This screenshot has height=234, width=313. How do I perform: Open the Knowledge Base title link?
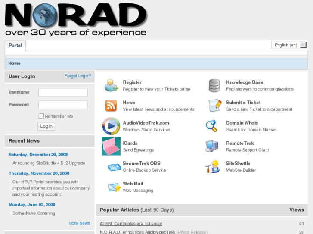click(x=245, y=82)
